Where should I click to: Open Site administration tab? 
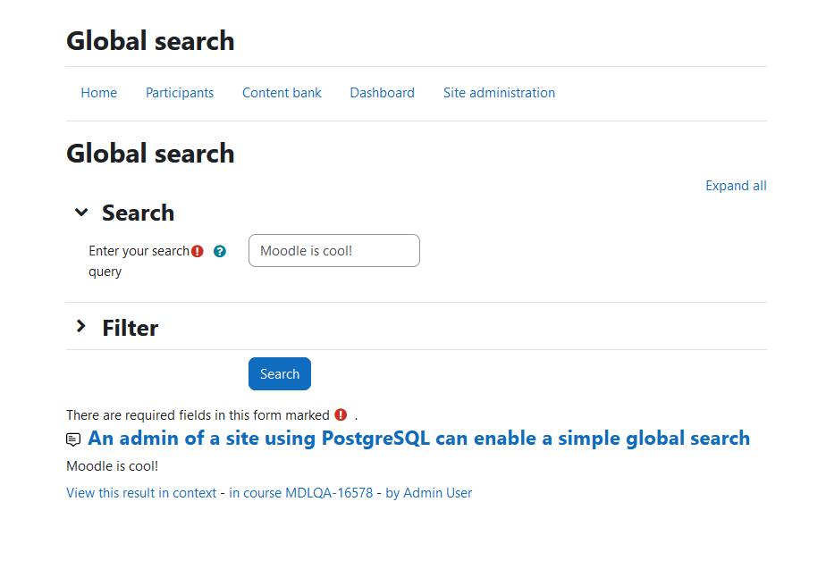click(499, 93)
